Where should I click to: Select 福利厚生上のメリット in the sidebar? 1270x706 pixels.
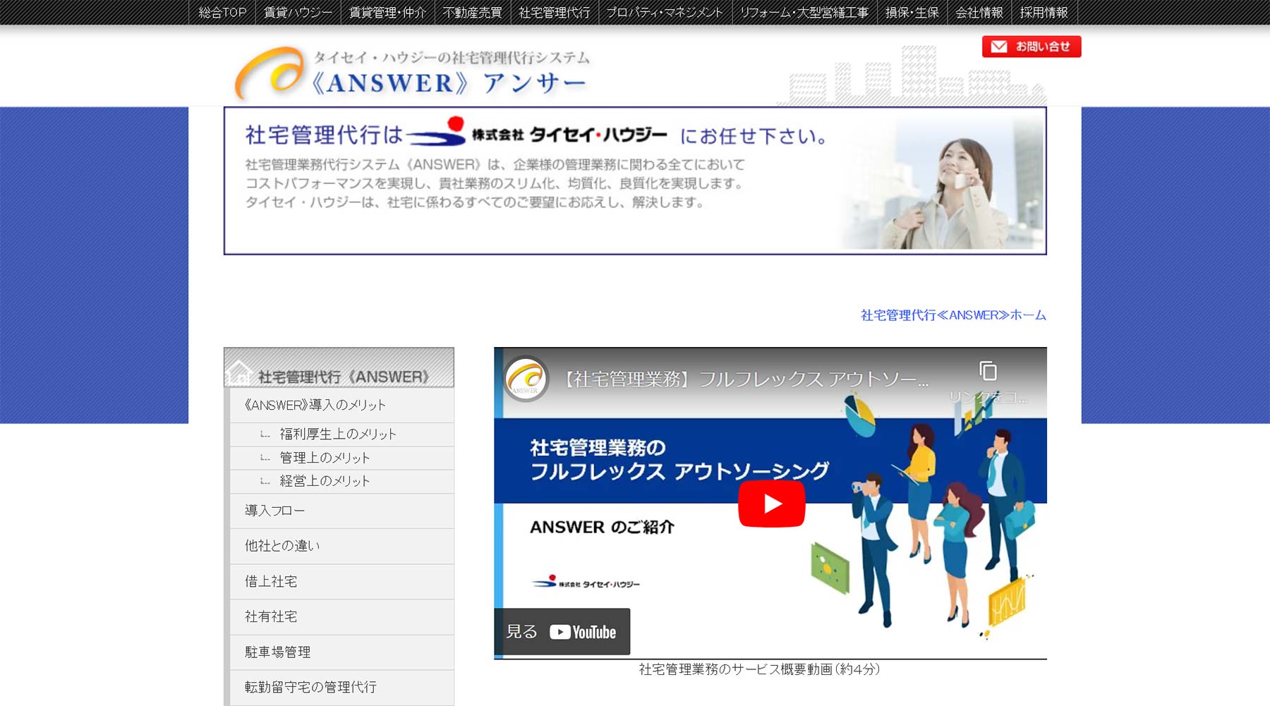[341, 434]
